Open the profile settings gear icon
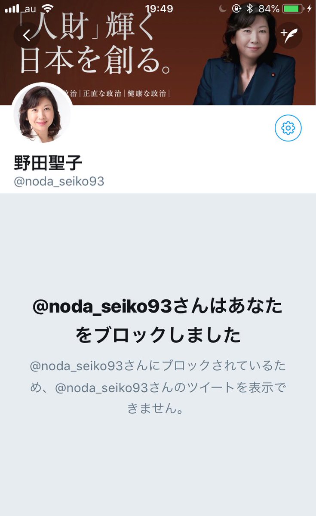The height and width of the screenshot is (516, 316). (288, 128)
